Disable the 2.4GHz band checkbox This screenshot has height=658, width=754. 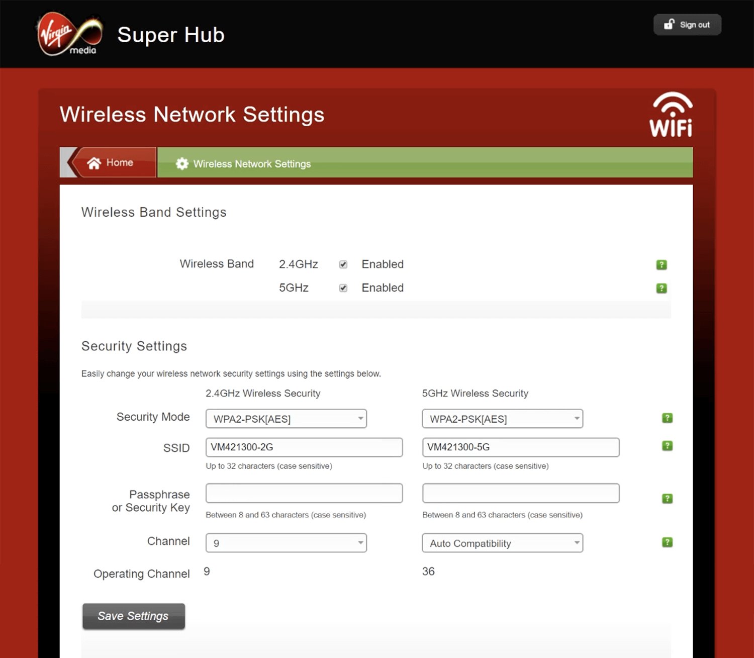click(x=343, y=264)
